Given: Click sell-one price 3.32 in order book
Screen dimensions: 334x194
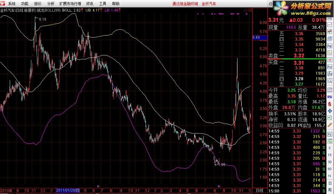Looking at the screenshot, I should click(299, 56).
